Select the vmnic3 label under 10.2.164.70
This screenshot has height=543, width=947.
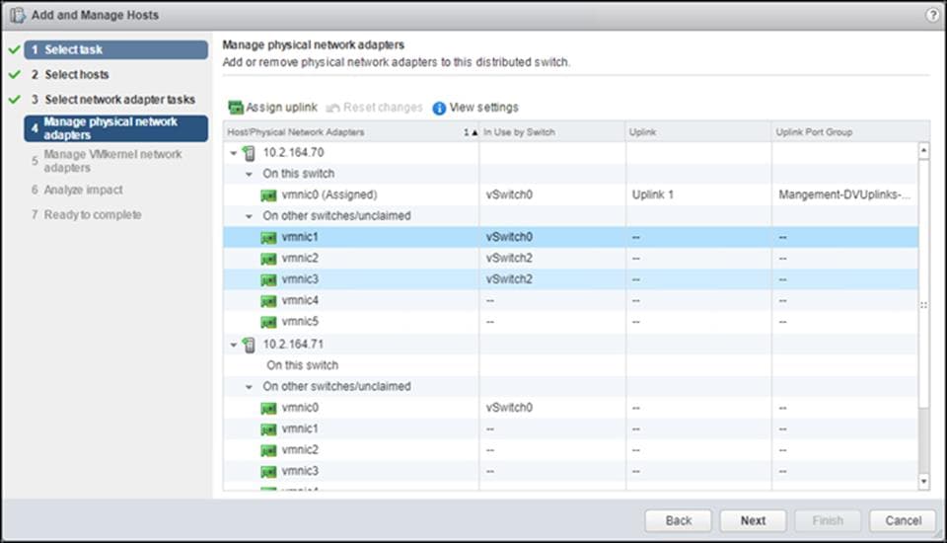[300, 280]
